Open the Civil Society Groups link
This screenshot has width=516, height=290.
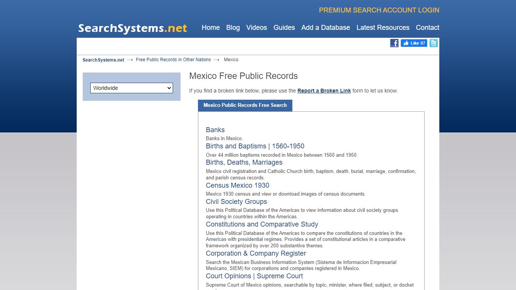tap(236, 202)
